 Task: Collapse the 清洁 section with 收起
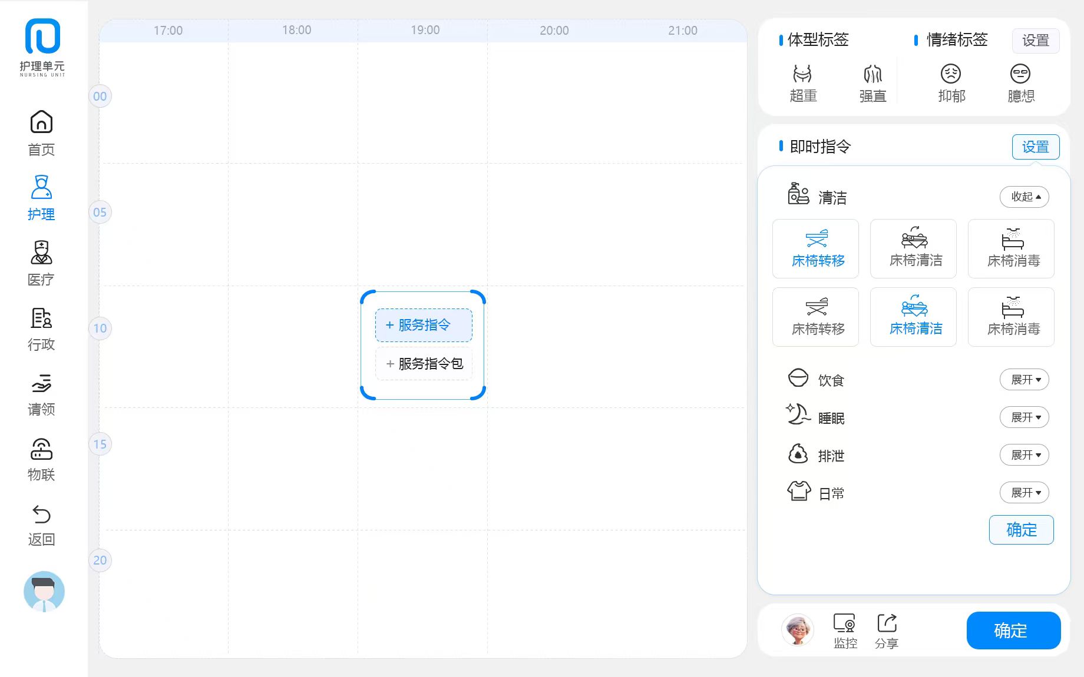1024,197
